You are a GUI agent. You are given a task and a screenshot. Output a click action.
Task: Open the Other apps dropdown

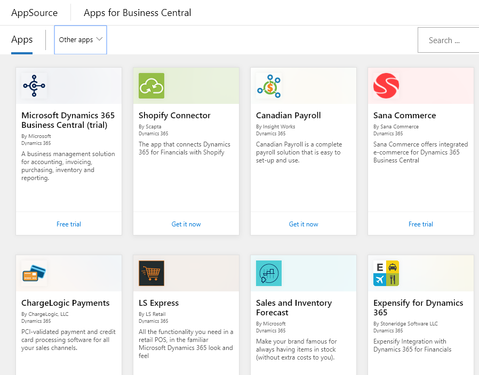click(x=81, y=39)
